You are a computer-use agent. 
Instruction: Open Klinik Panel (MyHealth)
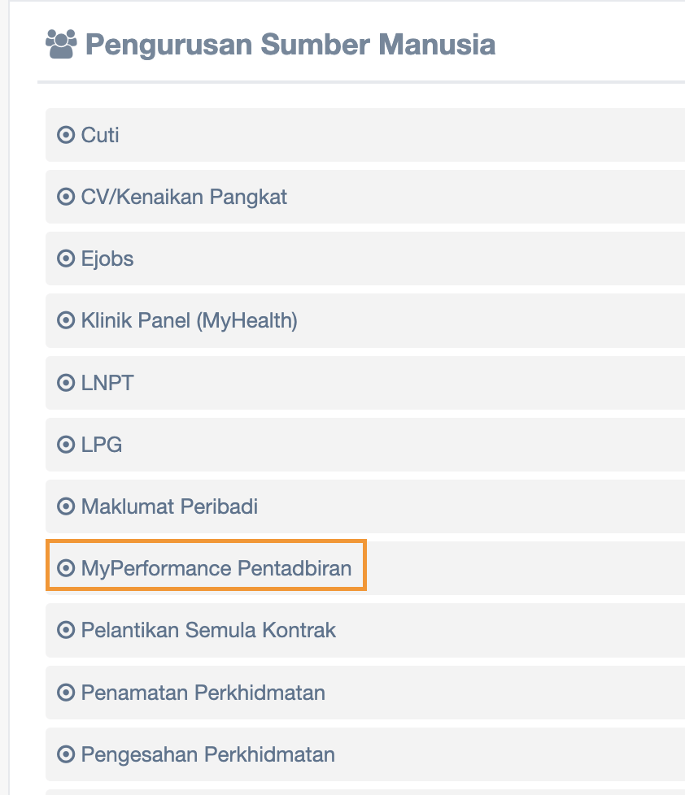click(x=190, y=321)
